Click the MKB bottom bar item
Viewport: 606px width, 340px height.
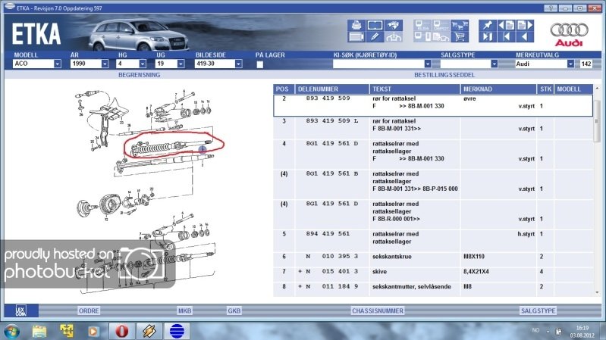(184, 310)
